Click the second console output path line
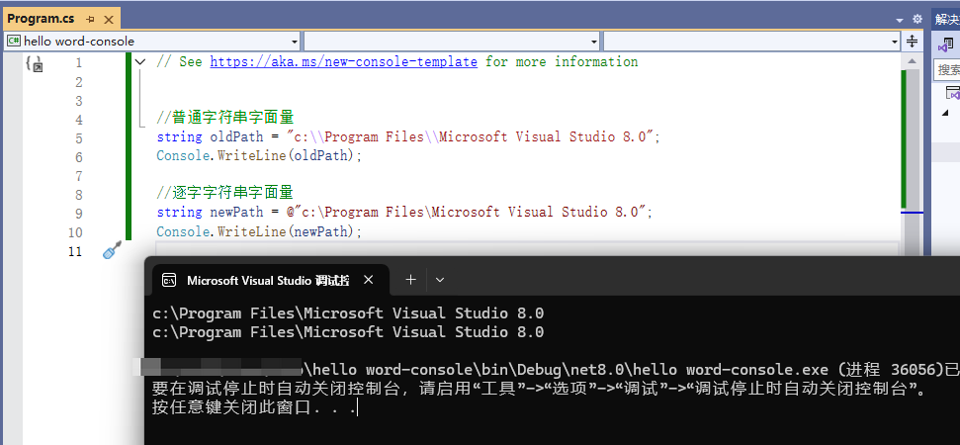This screenshot has width=960, height=445. 348,332
